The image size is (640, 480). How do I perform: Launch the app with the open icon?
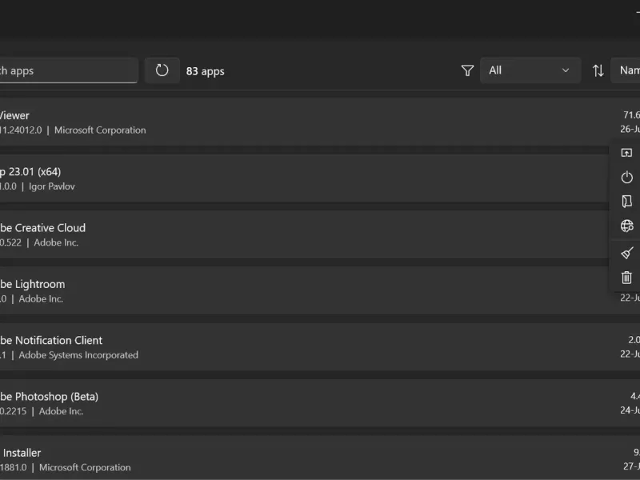click(x=626, y=153)
